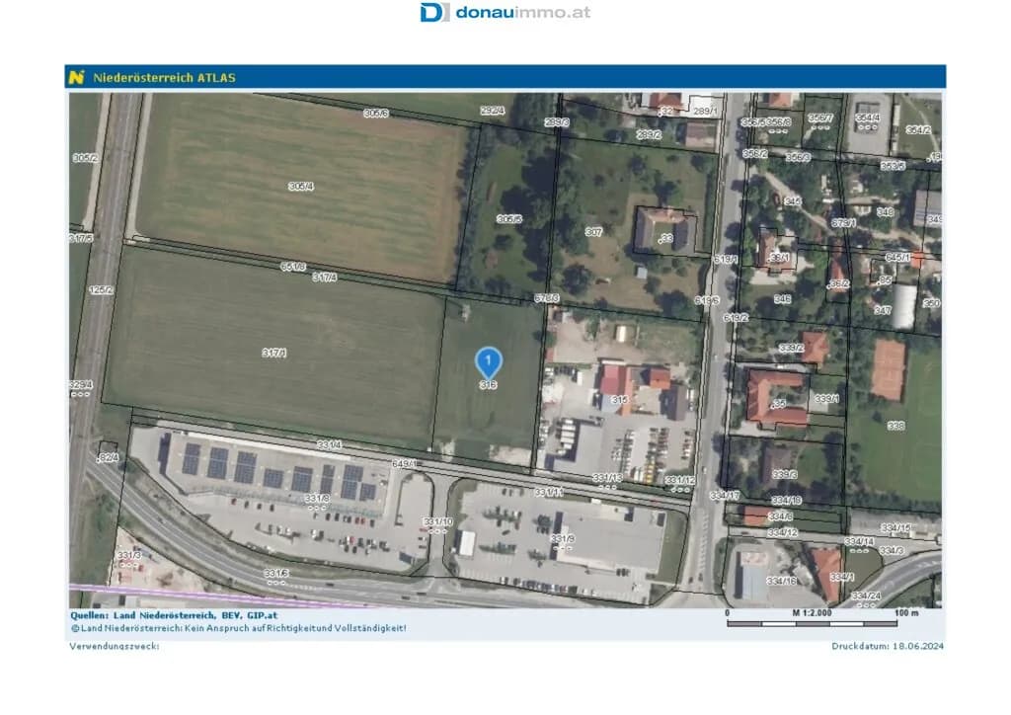Select parcel label 289/1
1011x715 pixels.
(705, 111)
